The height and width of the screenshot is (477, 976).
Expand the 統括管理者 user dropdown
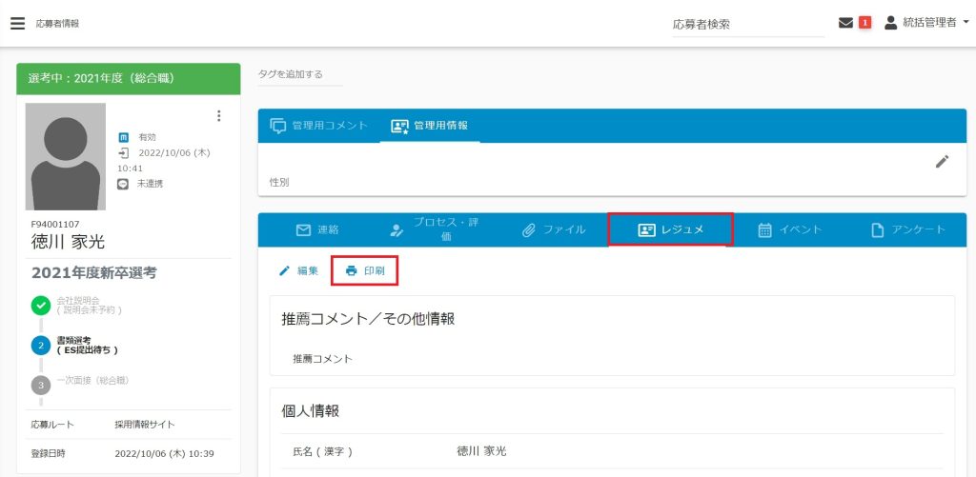926,23
